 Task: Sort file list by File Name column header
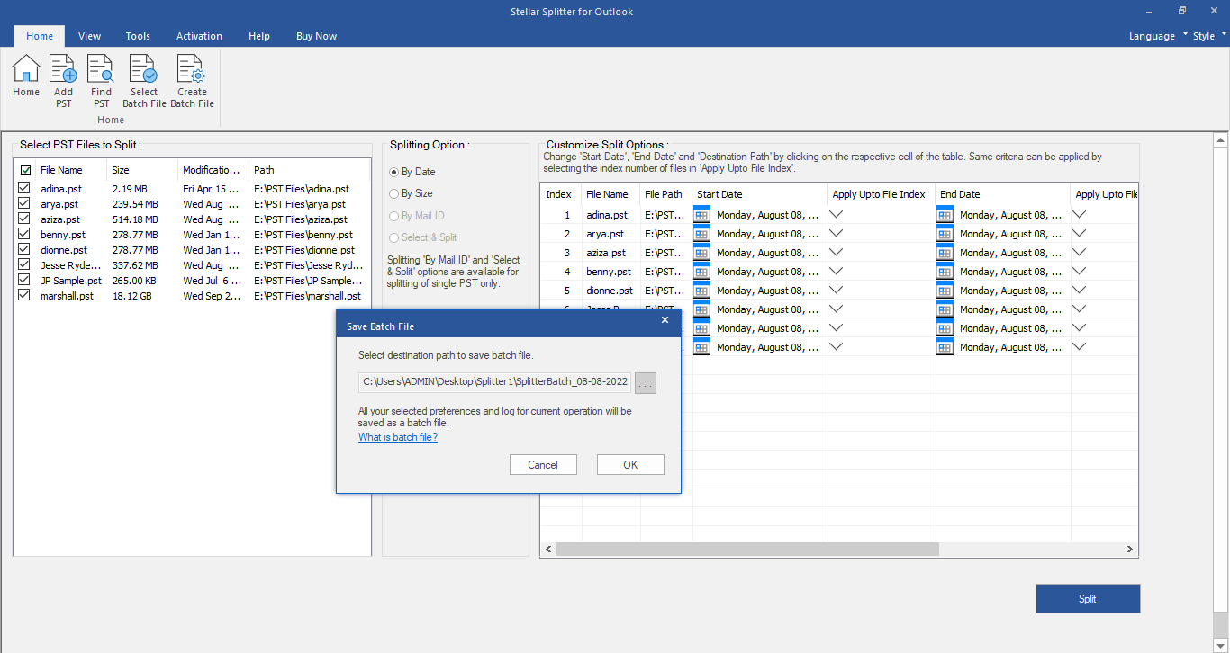71,170
